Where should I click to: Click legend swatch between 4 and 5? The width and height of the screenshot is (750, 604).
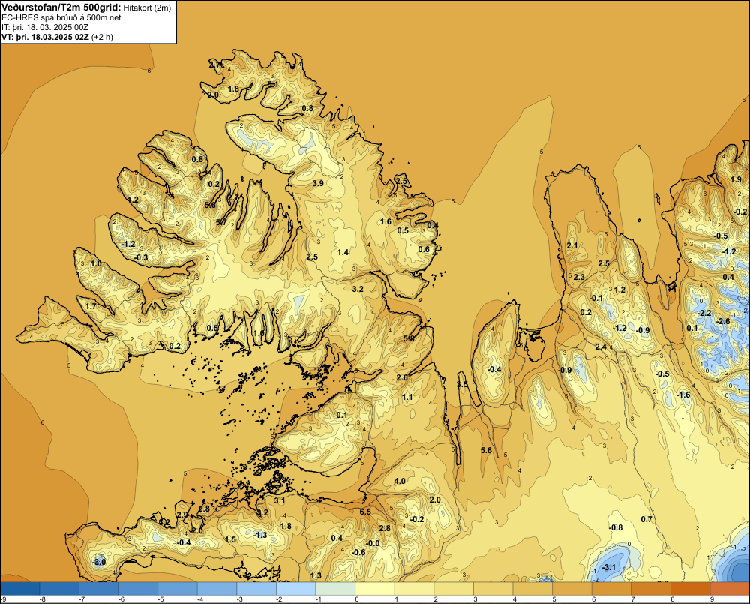pos(532,588)
